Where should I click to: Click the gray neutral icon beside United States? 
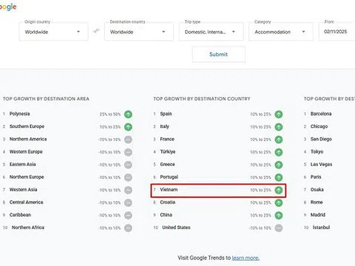click(279, 228)
